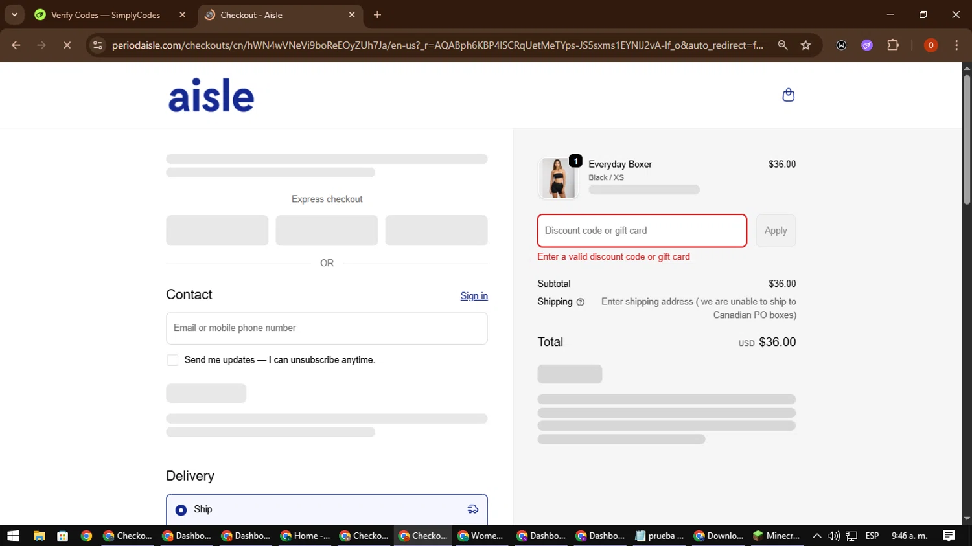972x546 pixels.
Task: Click the aisle logo
Action: click(211, 95)
